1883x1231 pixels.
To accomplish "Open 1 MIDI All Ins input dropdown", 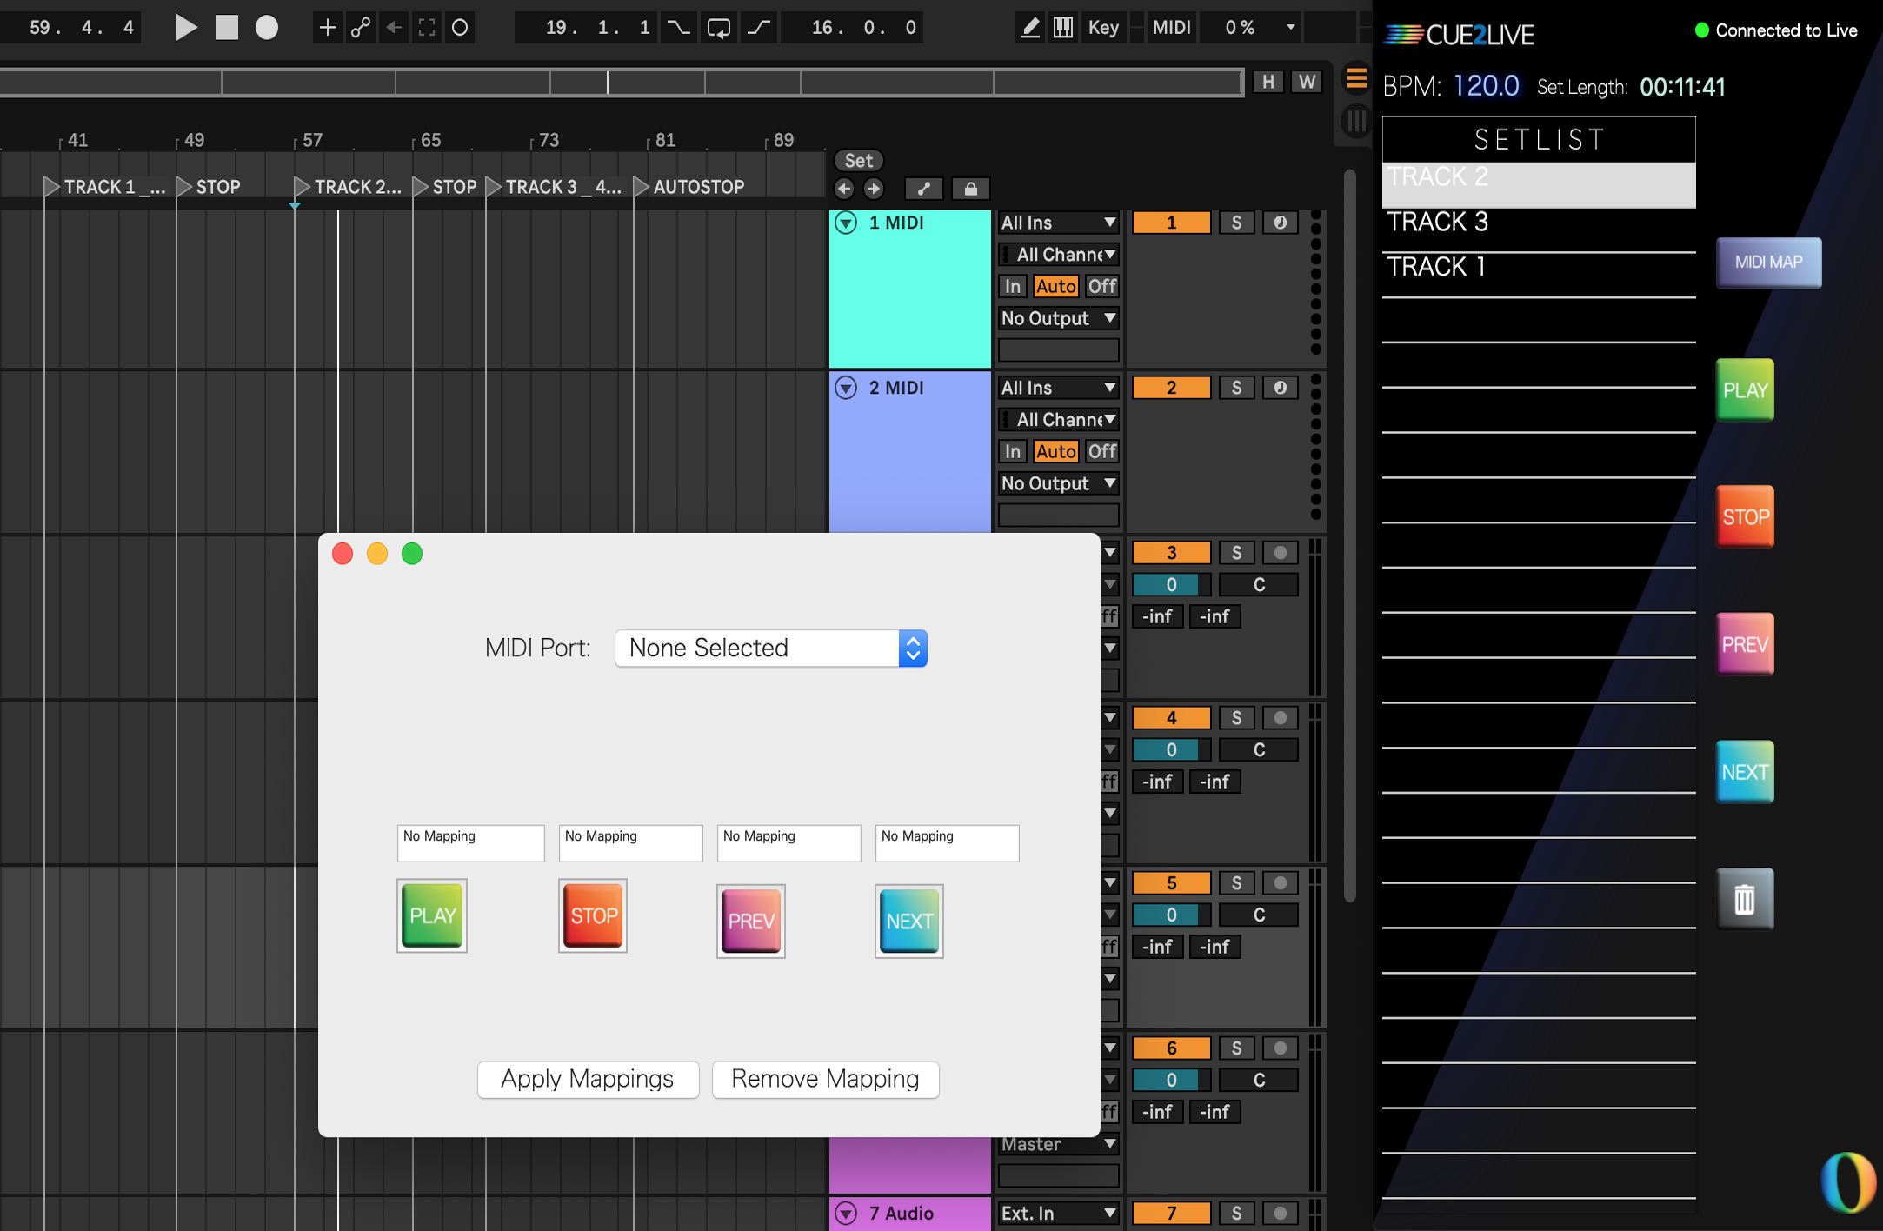I will 1058,223.
